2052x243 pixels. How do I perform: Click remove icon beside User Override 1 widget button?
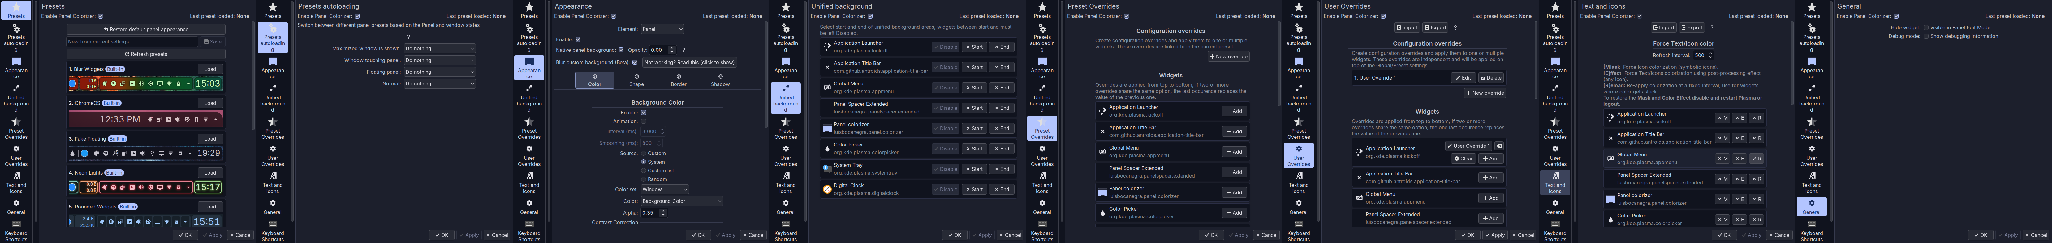pos(1498,146)
